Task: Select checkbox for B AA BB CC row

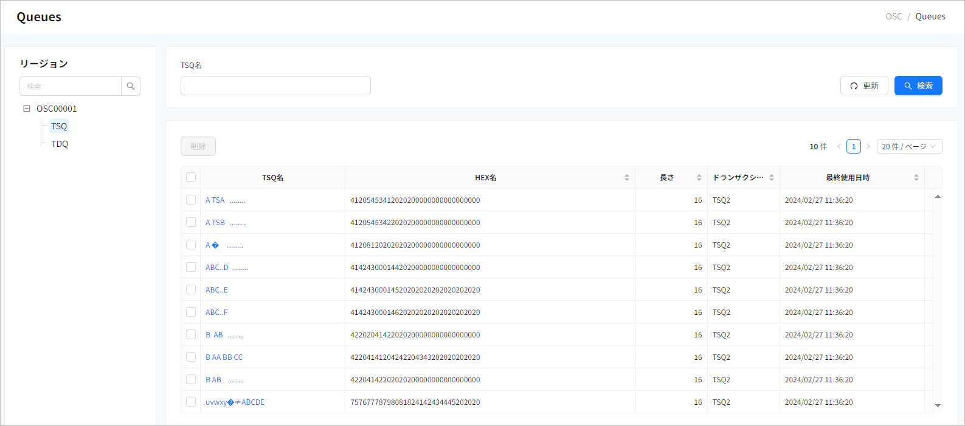Action: coord(191,357)
